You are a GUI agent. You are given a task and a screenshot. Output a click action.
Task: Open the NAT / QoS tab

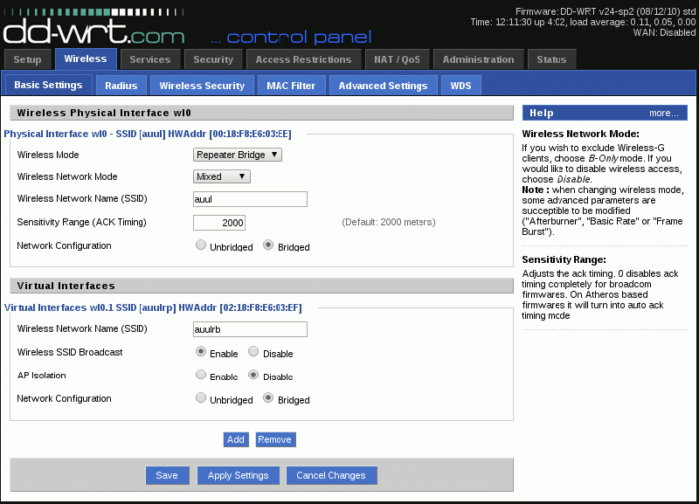397,59
